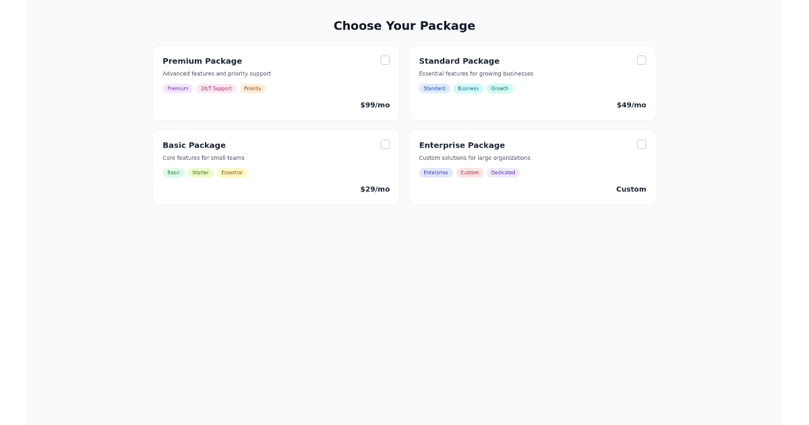The height and width of the screenshot is (425, 809).
Task: Click the $29/mo price of Basic
Action: [375, 189]
